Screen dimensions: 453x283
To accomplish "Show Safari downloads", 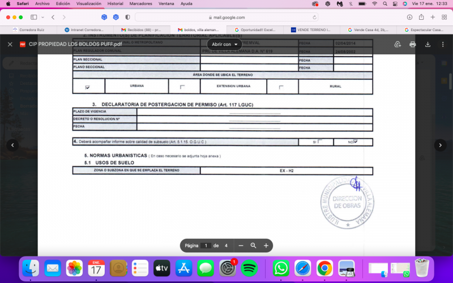I will click(x=409, y=18).
